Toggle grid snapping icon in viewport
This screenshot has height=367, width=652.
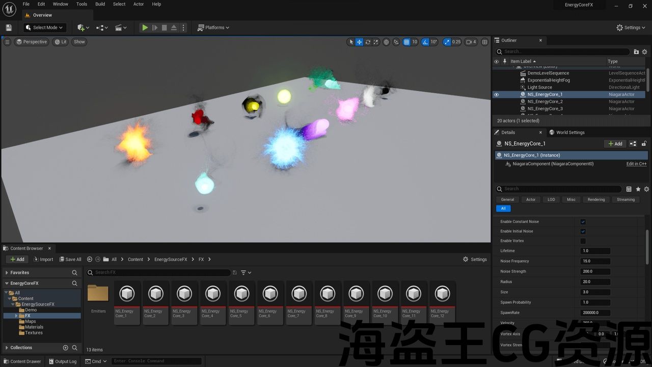pyautogui.click(x=406, y=42)
